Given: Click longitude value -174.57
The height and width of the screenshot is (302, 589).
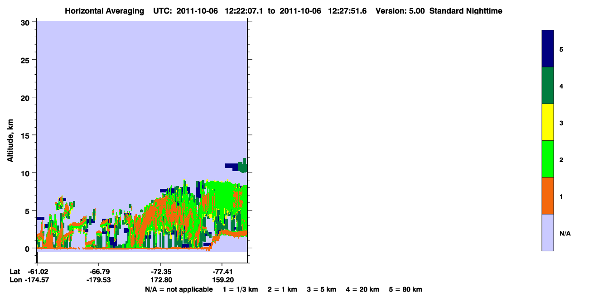Looking at the screenshot, I should pos(36,280).
